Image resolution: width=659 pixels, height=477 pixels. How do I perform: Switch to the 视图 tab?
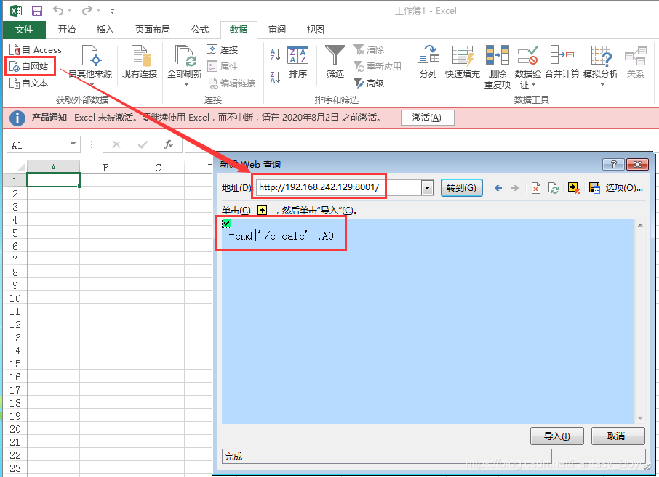point(315,29)
